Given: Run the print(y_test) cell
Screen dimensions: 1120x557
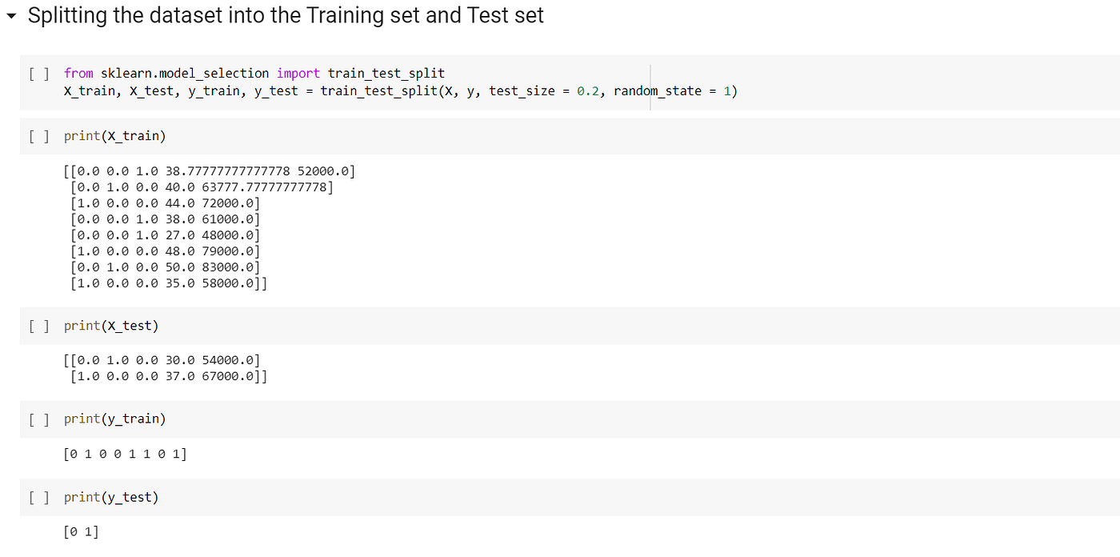Looking at the screenshot, I should click(x=38, y=498).
